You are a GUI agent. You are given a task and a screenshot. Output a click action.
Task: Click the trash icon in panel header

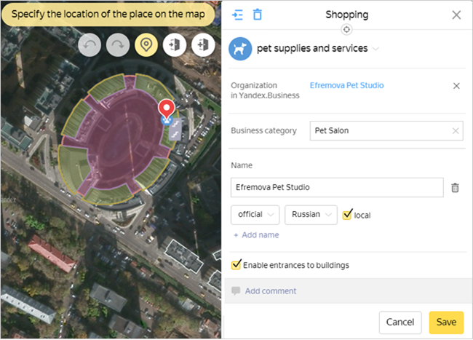(x=258, y=15)
